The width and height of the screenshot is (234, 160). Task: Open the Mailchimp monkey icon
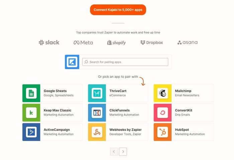163,93
